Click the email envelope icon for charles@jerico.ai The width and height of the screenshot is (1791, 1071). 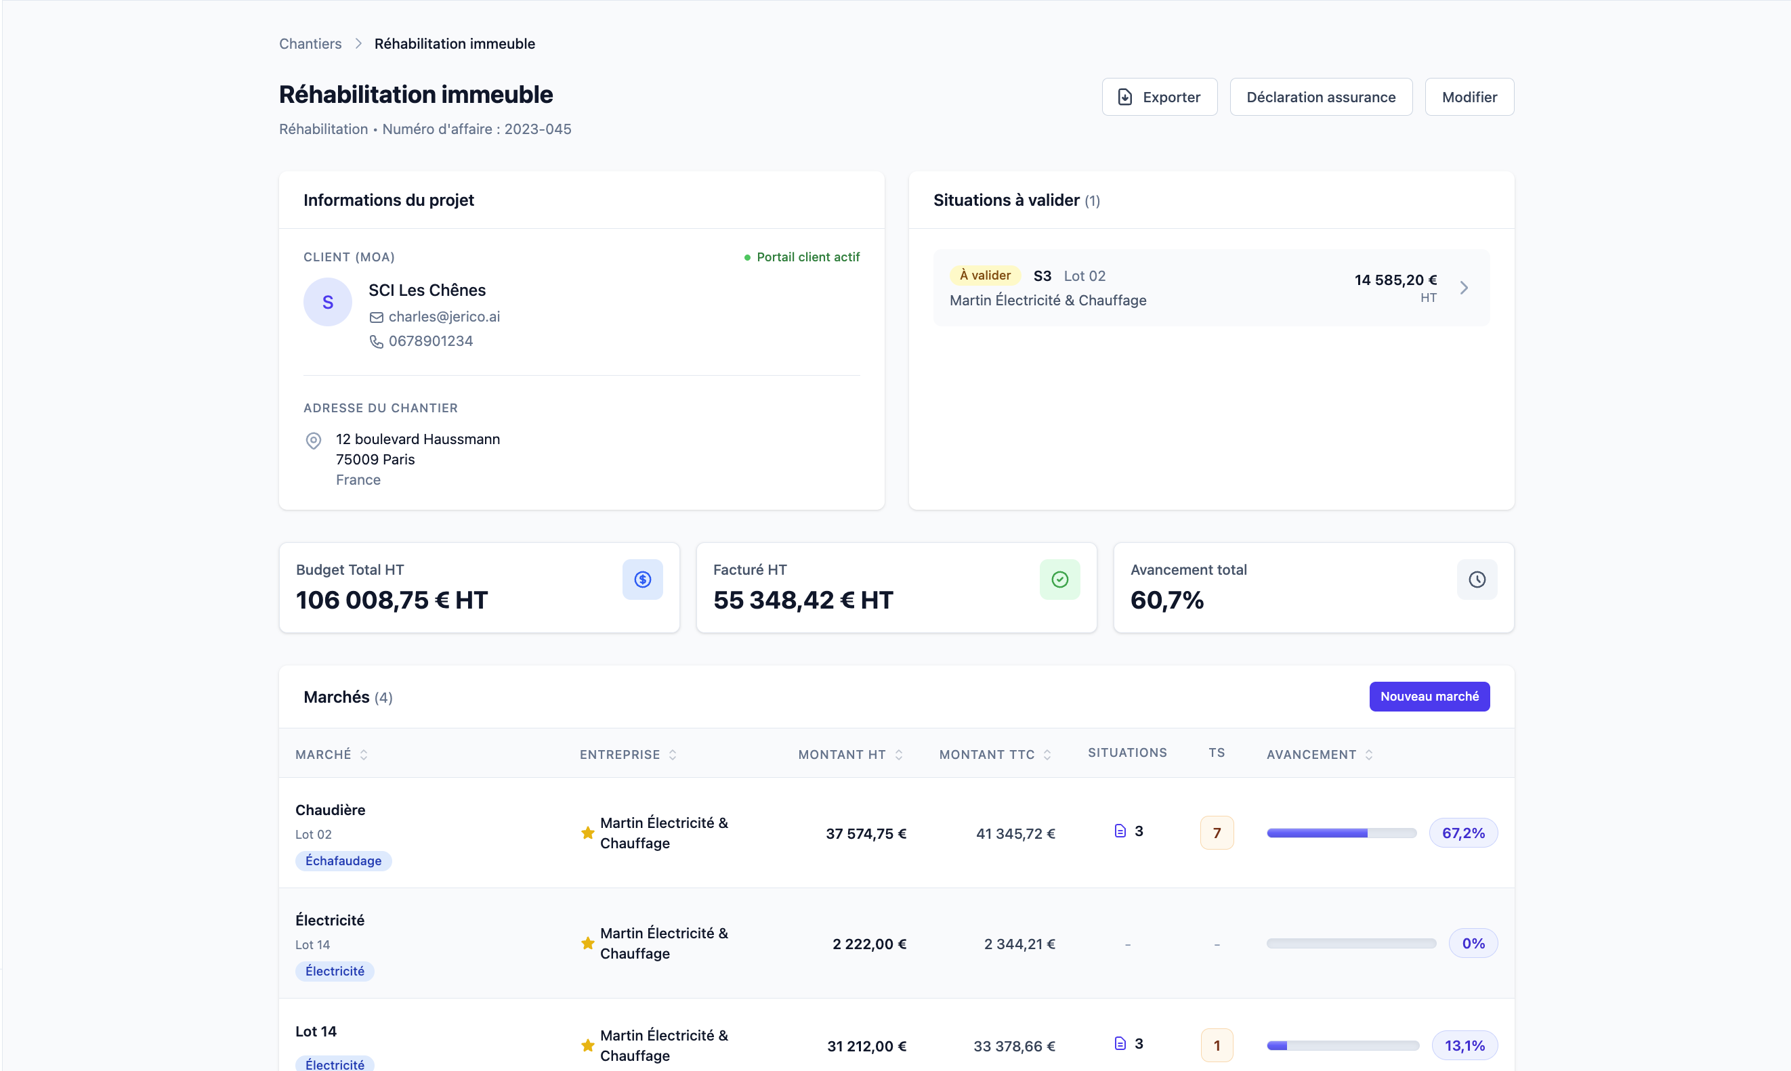376,317
